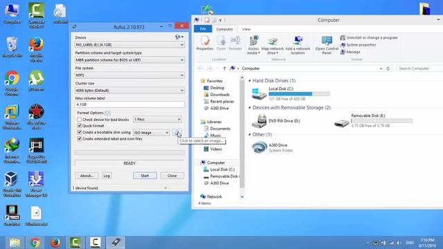Open Device dropdown in Rufus

(129, 44)
